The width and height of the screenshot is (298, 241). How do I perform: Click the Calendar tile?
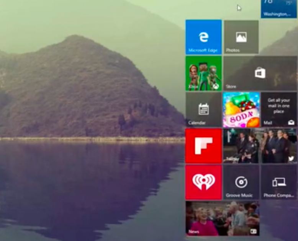[203, 109]
